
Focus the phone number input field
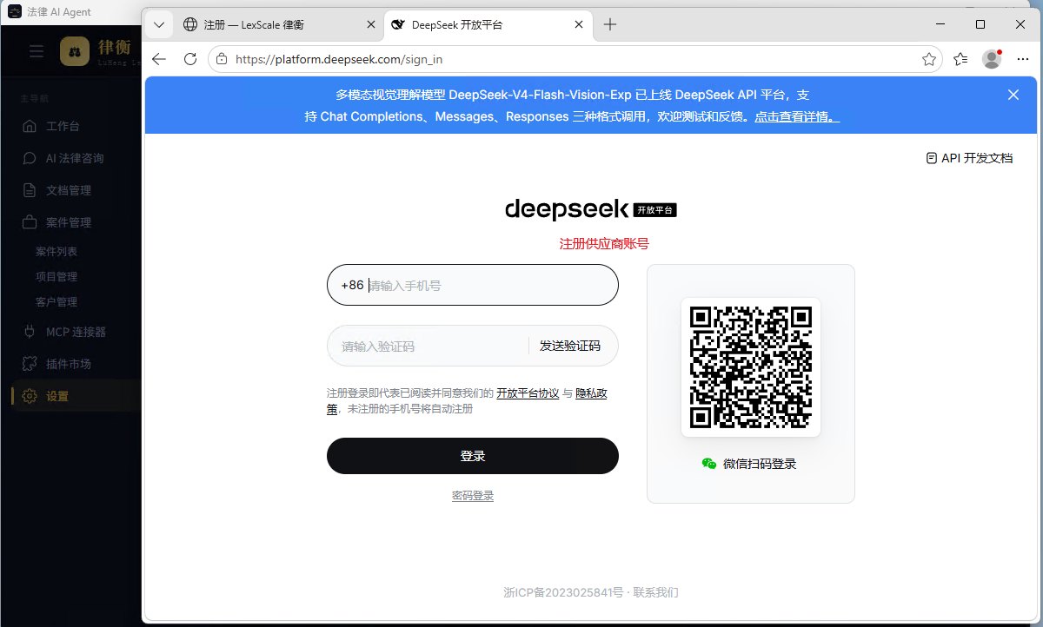473,285
